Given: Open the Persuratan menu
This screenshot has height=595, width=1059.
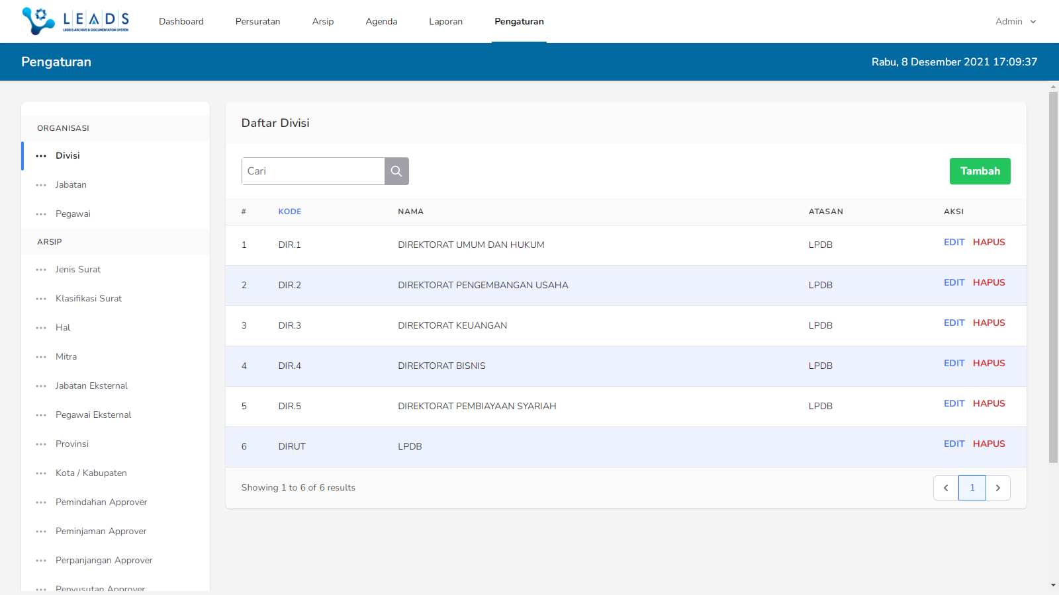Looking at the screenshot, I should pos(257,21).
